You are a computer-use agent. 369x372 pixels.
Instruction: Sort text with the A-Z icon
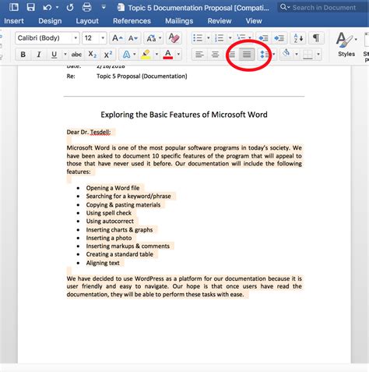[298, 38]
